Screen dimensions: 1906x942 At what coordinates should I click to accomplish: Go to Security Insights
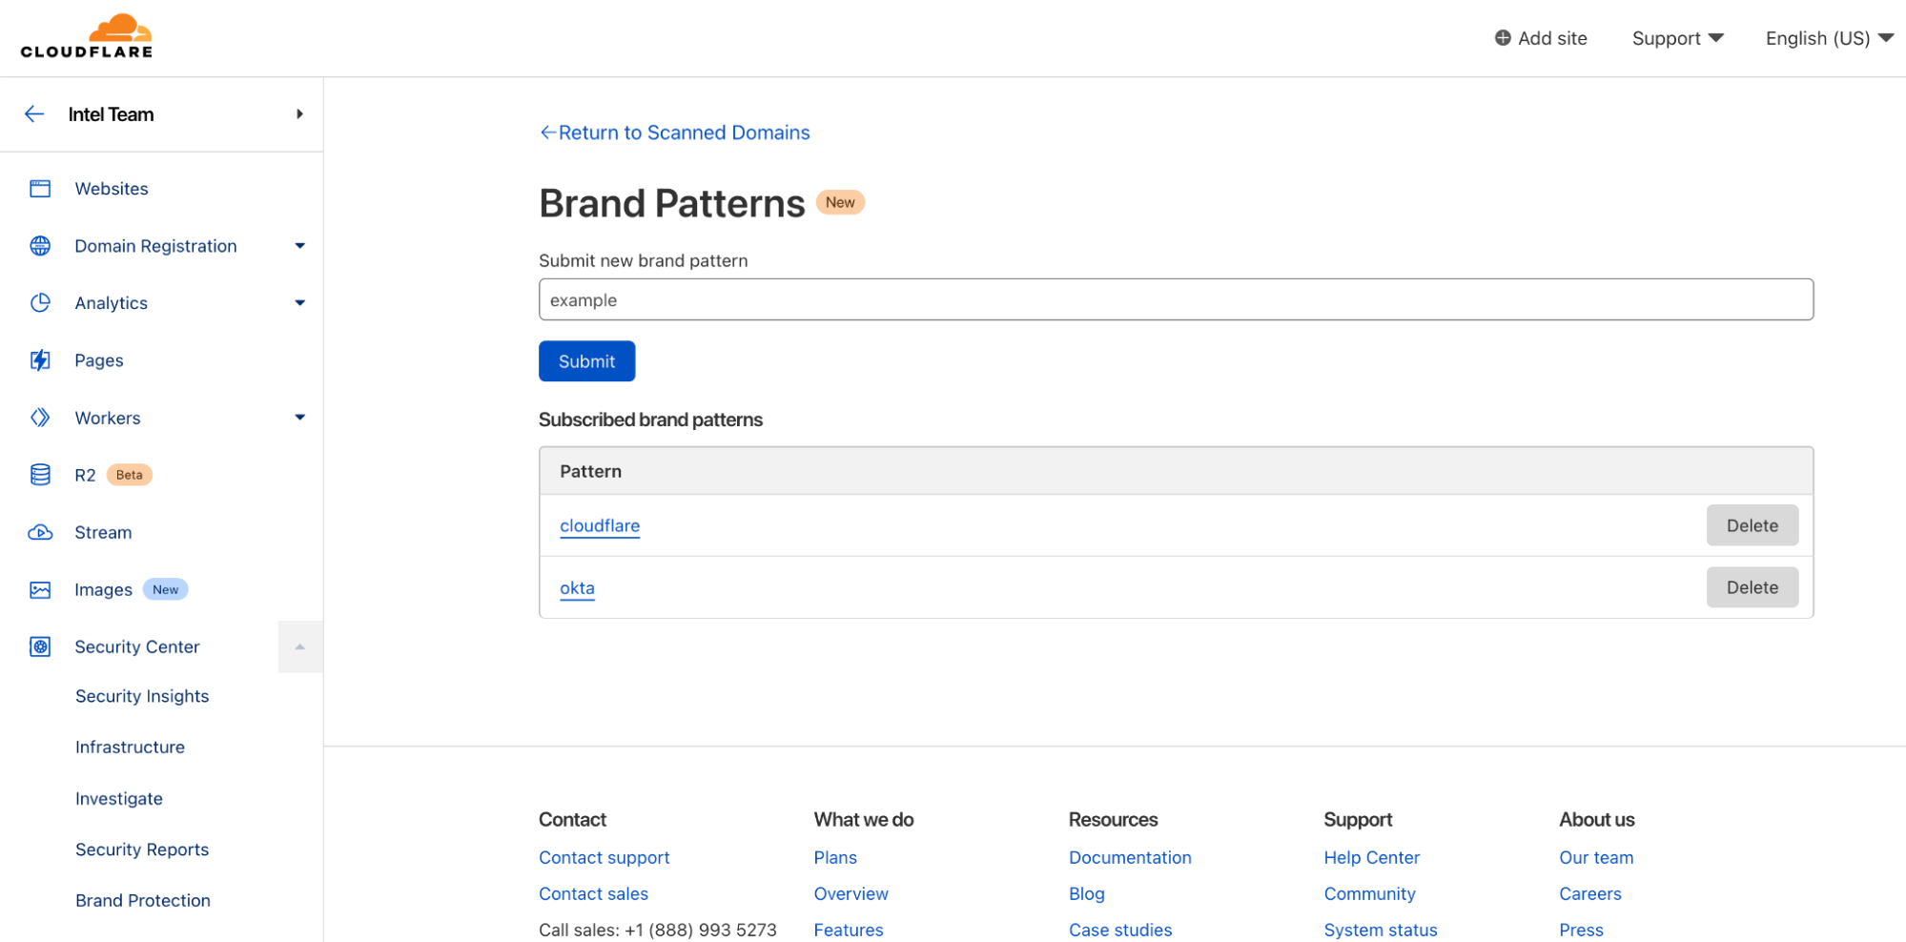click(142, 696)
